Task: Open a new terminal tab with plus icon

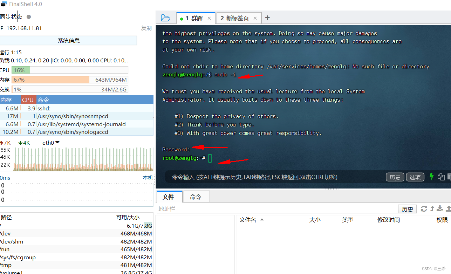Action: click(x=267, y=18)
